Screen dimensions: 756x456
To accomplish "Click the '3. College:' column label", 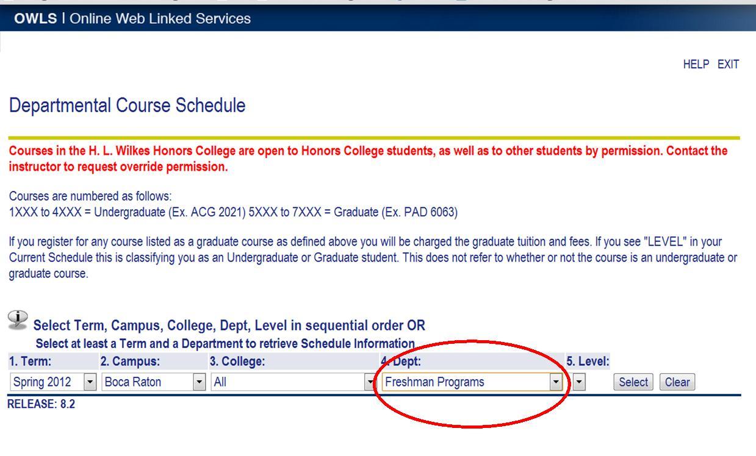I will pos(237,362).
